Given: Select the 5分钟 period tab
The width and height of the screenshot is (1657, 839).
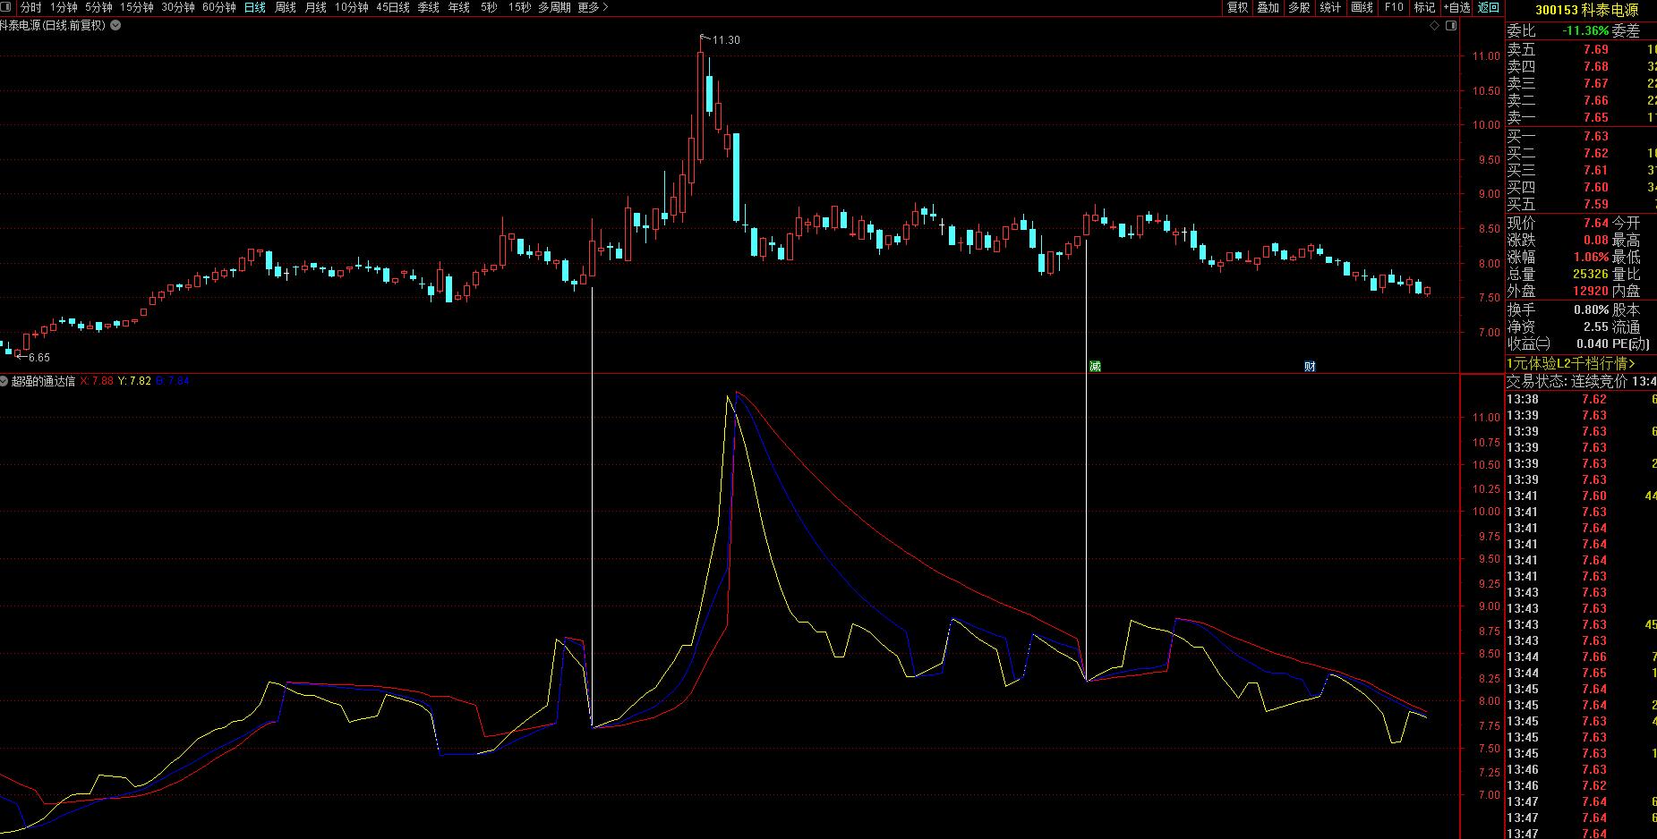Looking at the screenshot, I should pyautogui.click(x=98, y=7).
